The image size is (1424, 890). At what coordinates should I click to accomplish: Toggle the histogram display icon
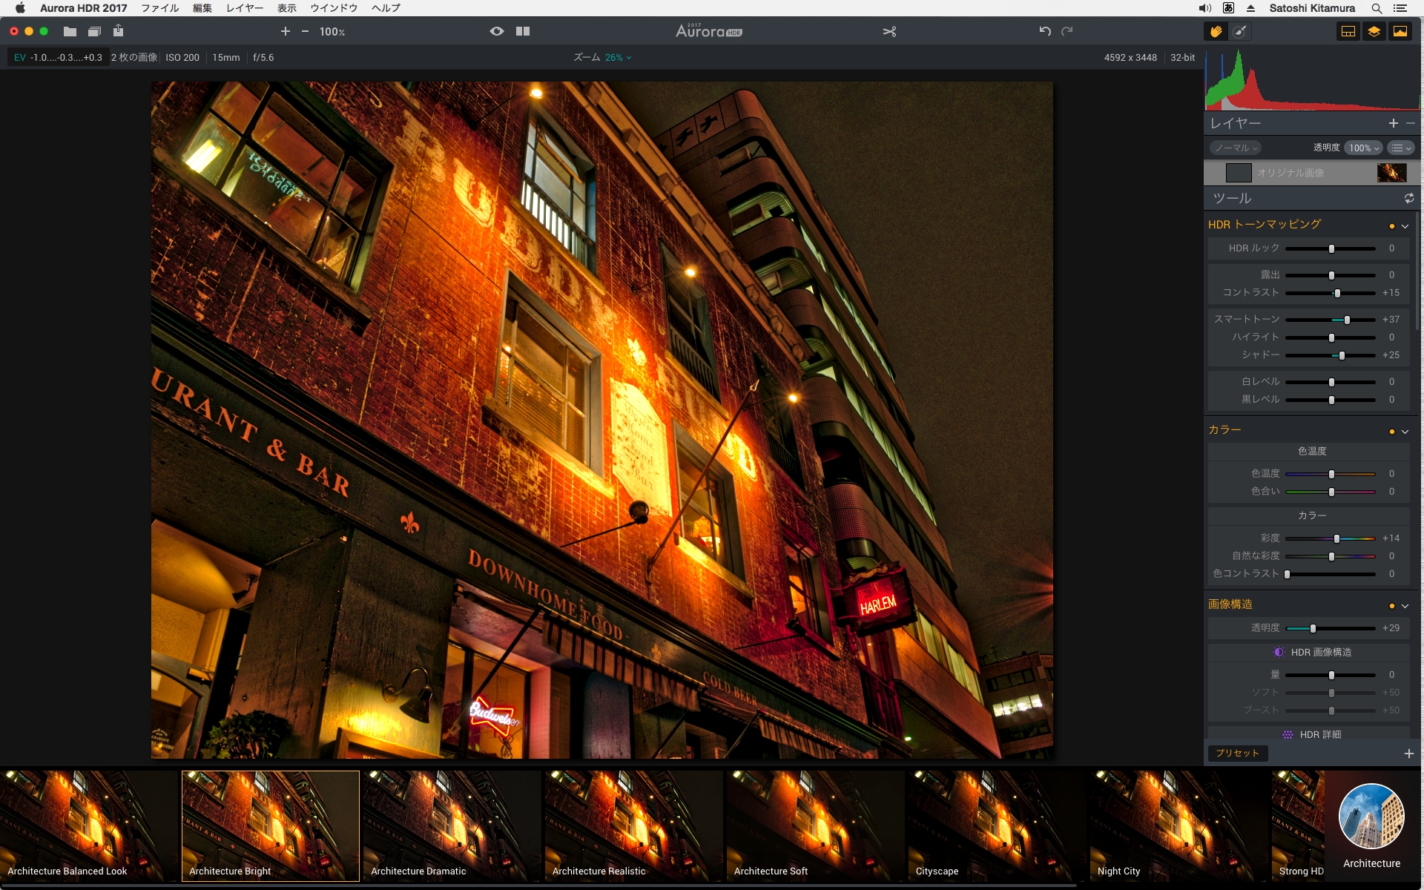click(1400, 31)
